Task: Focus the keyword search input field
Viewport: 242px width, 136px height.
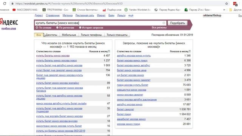Action: [x=100, y=23]
